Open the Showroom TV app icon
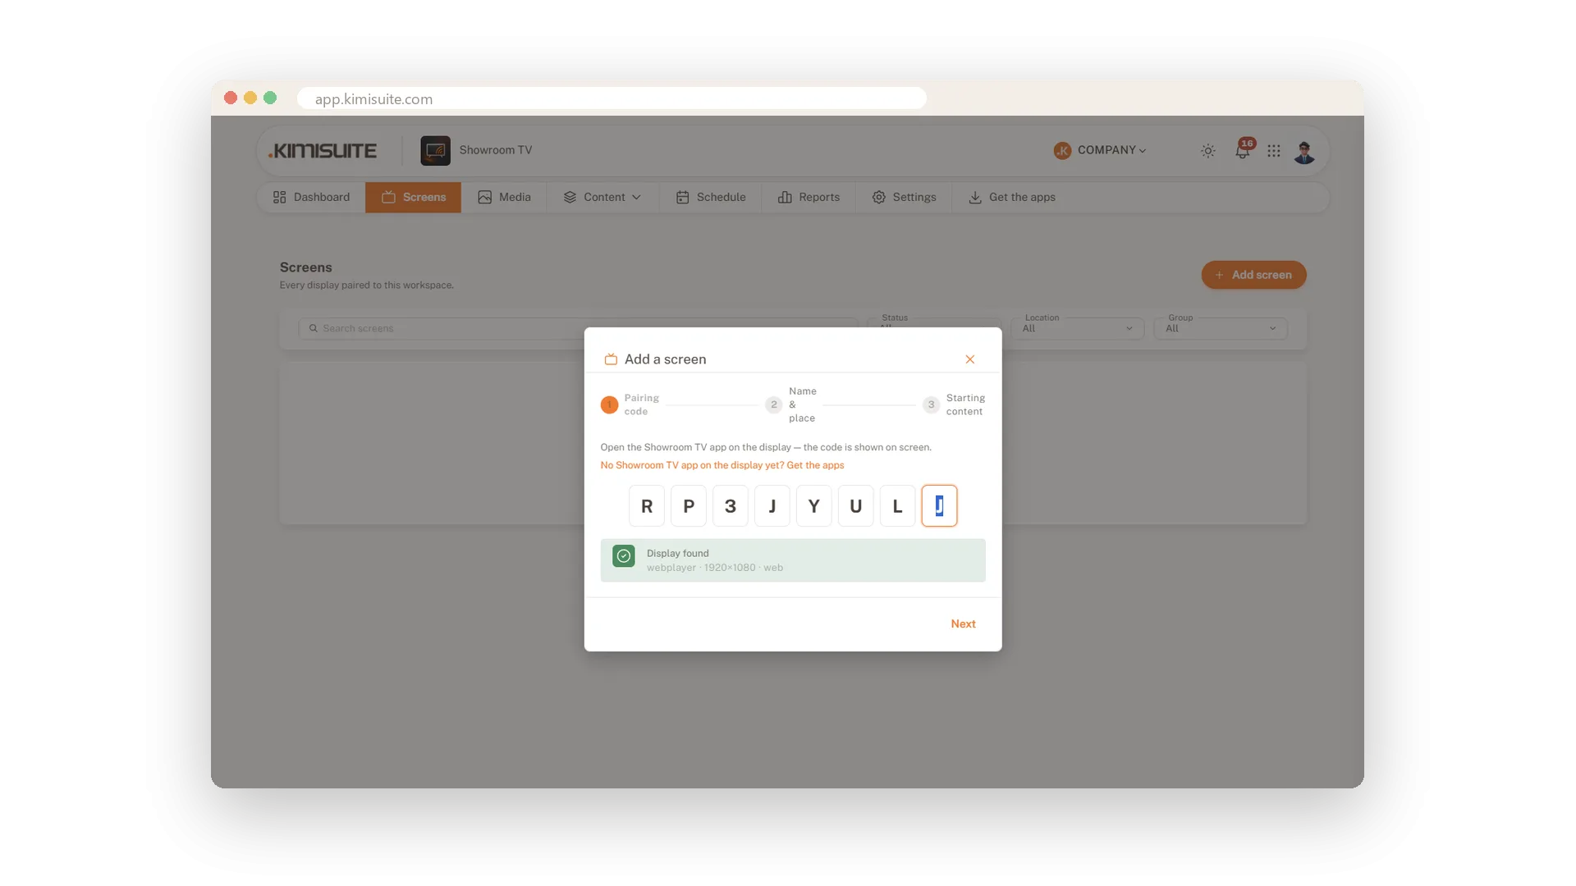Image resolution: width=1576 pixels, height=886 pixels. (x=435, y=151)
